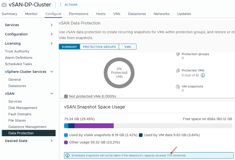Click the Configuration sidebar heading
Screen dimensions: 235x160
coord(16,34)
